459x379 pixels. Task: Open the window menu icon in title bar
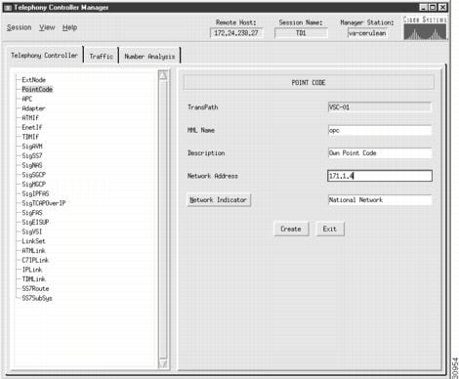tap(8, 8)
